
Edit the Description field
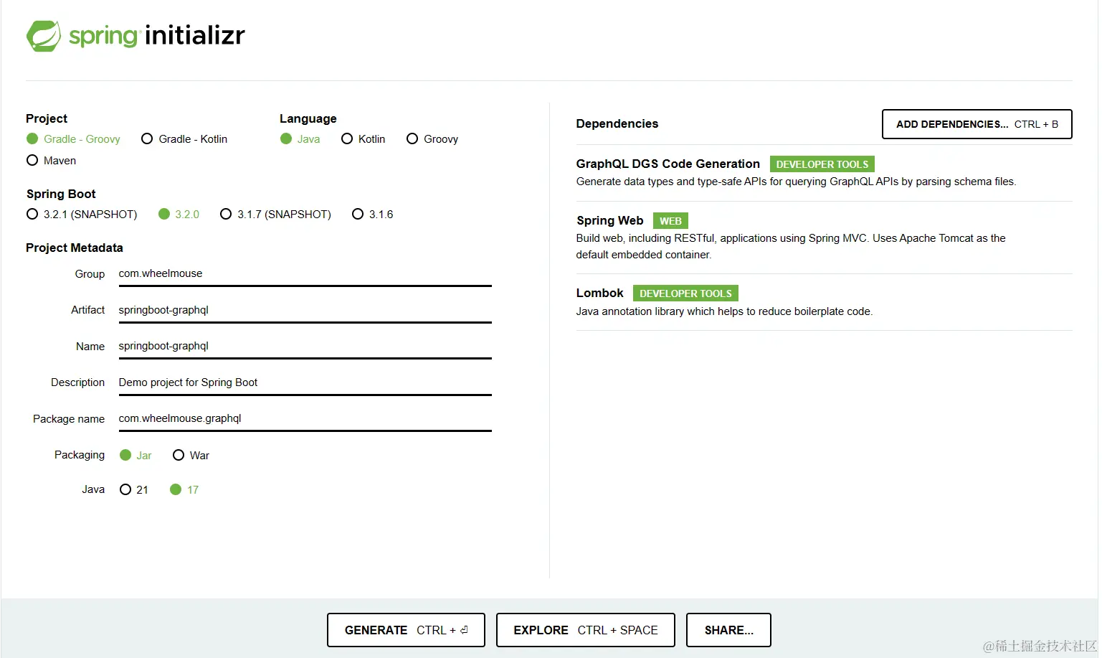pyautogui.click(x=305, y=383)
